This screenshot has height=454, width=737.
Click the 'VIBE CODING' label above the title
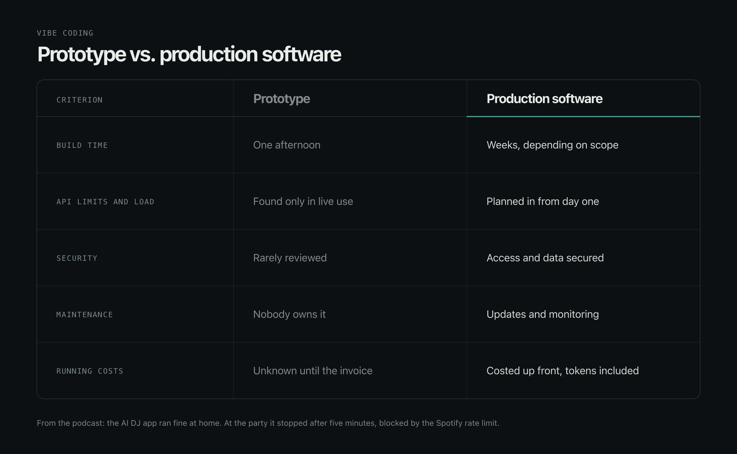pyautogui.click(x=65, y=33)
